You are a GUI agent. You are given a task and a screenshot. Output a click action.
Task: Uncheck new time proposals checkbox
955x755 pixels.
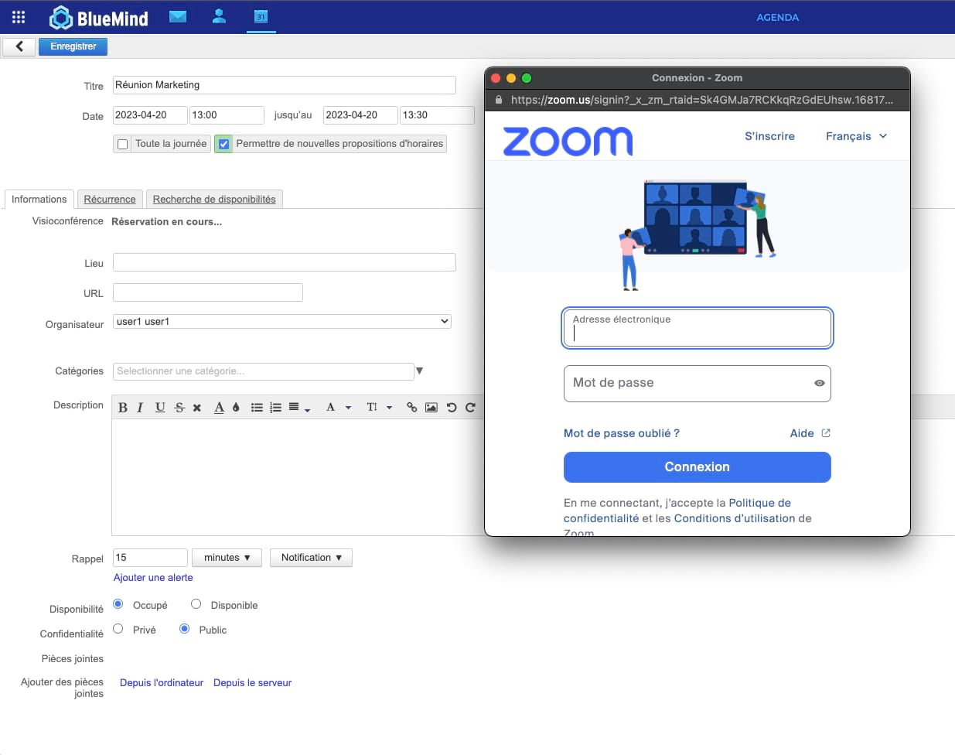pyautogui.click(x=223, y=144)
